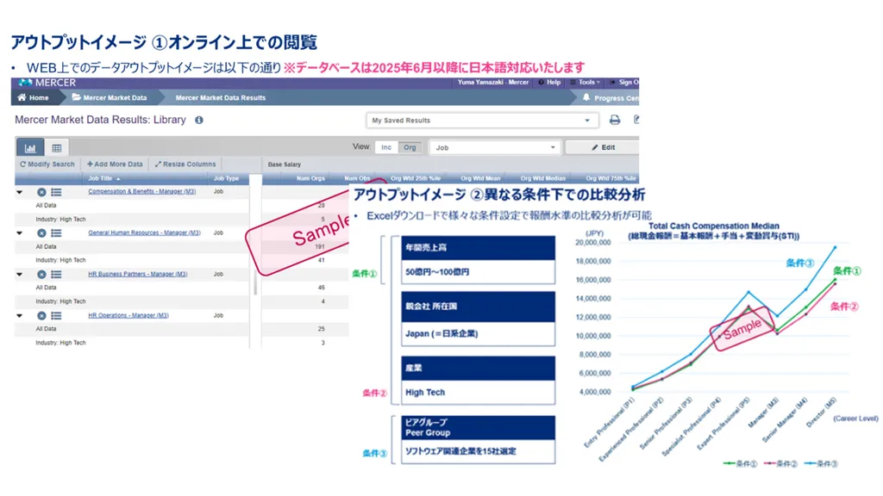The height and width of the screenshot is (496, 883).
Task: Click the Num Orgs value 41
Action: 321,260
